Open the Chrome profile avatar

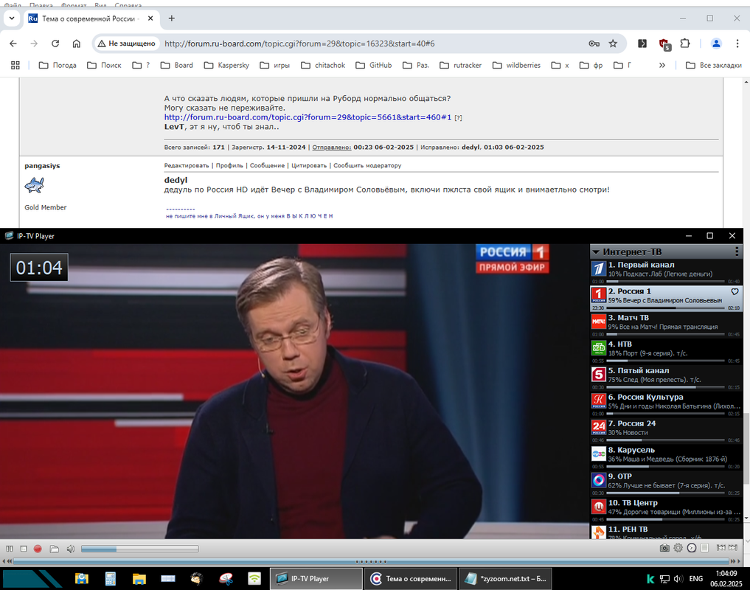pyautogui.click(x=716, y=44)
